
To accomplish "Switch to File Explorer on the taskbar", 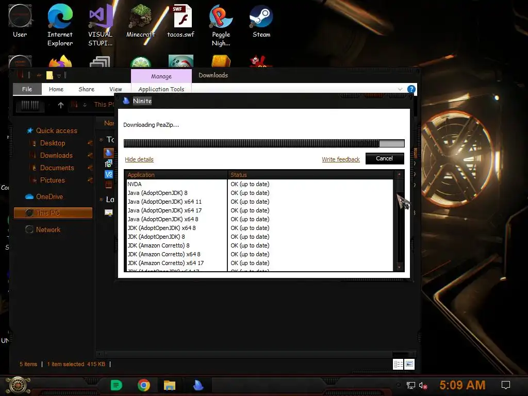I will [170, 385].
